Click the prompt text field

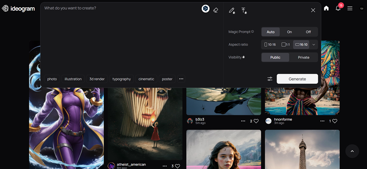click(122, 38)
